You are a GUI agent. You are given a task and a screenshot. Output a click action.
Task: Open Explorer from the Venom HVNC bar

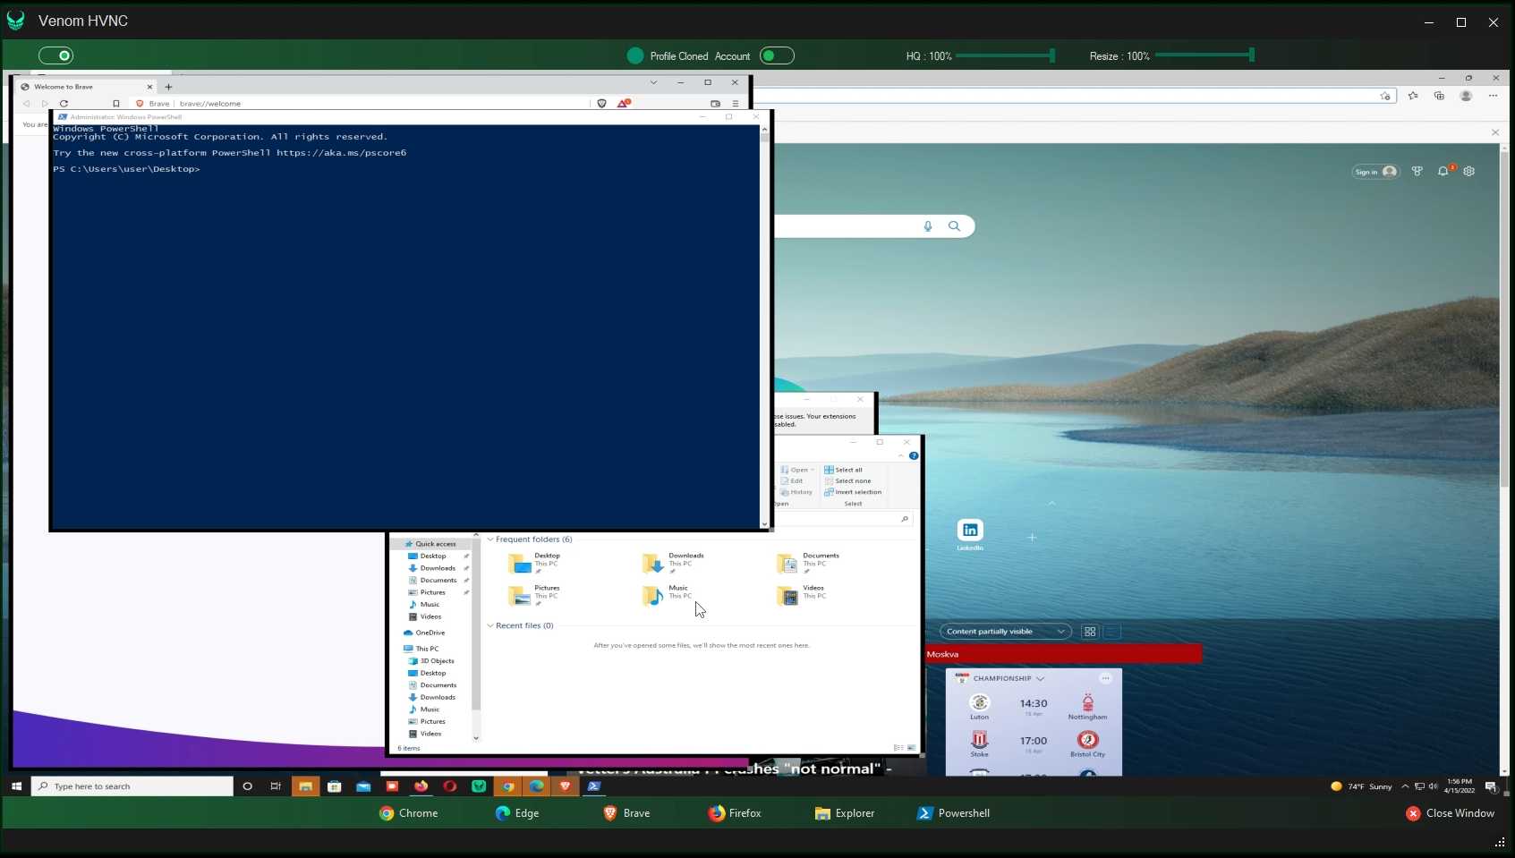(845, 813)
